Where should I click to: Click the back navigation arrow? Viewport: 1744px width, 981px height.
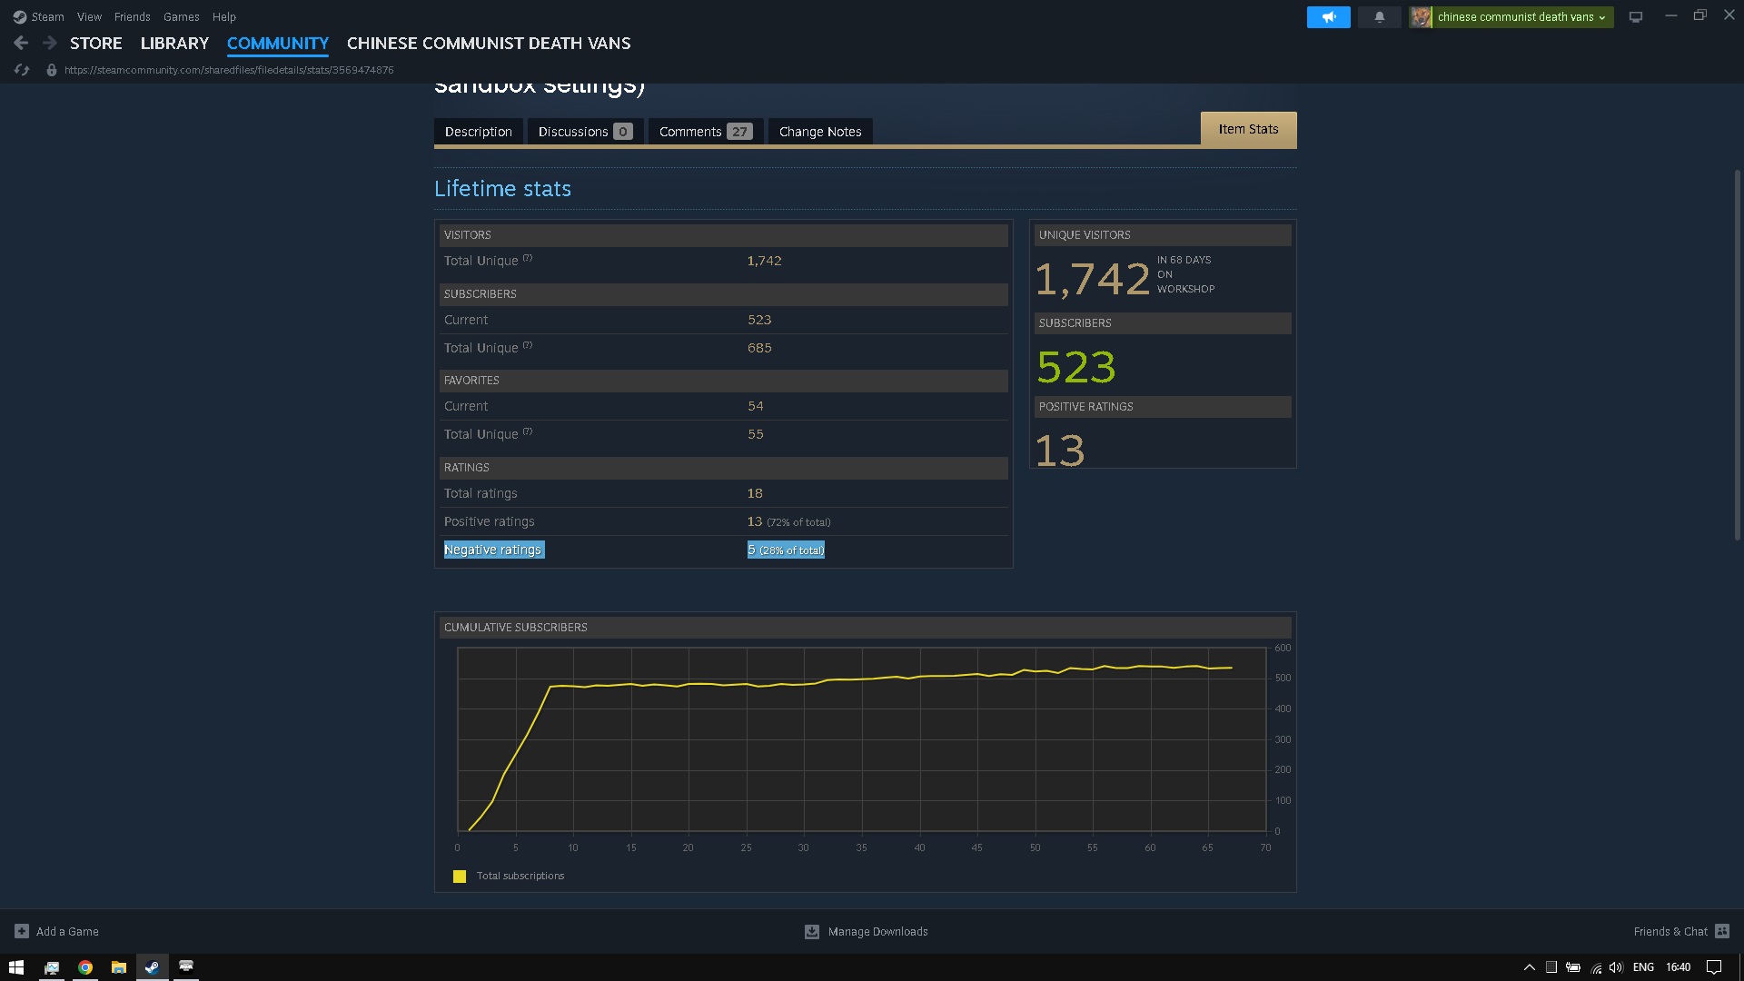click(21, 43)
